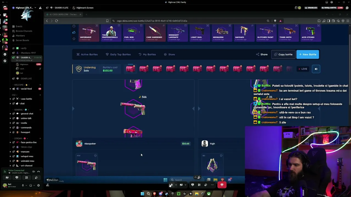Toggle camera in the stream control bar
This screenshot has width=351, height=197.
pyautogui.click(x=181, y=185)
